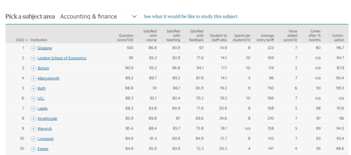Expand Strathclyde details plus icon
351x155 pixels.
coord(34,119)
